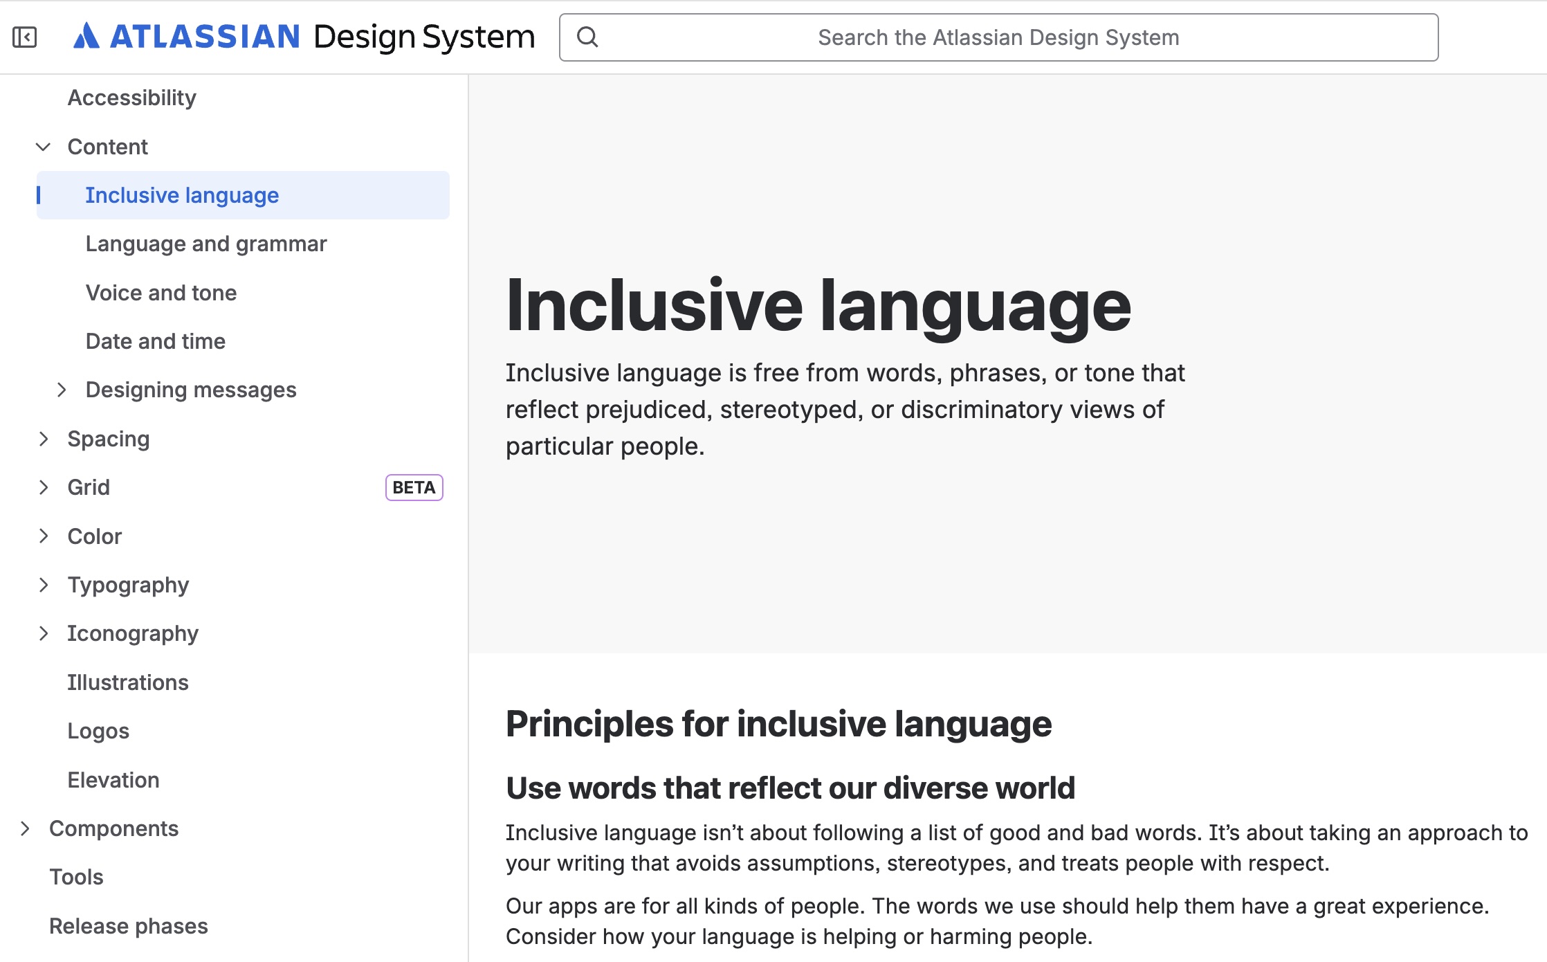This screenshot has height=962, width=1547.
Task: Open the Date and time page
Action: point(156,341)
